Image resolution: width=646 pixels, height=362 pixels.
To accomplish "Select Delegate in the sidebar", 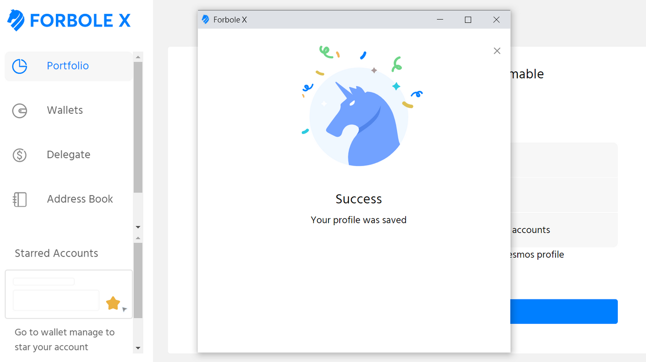I will [x=68, y=155].
